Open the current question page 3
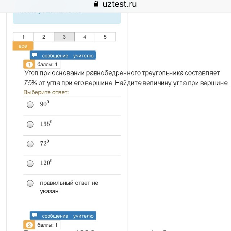 click(x=64, y=37)
